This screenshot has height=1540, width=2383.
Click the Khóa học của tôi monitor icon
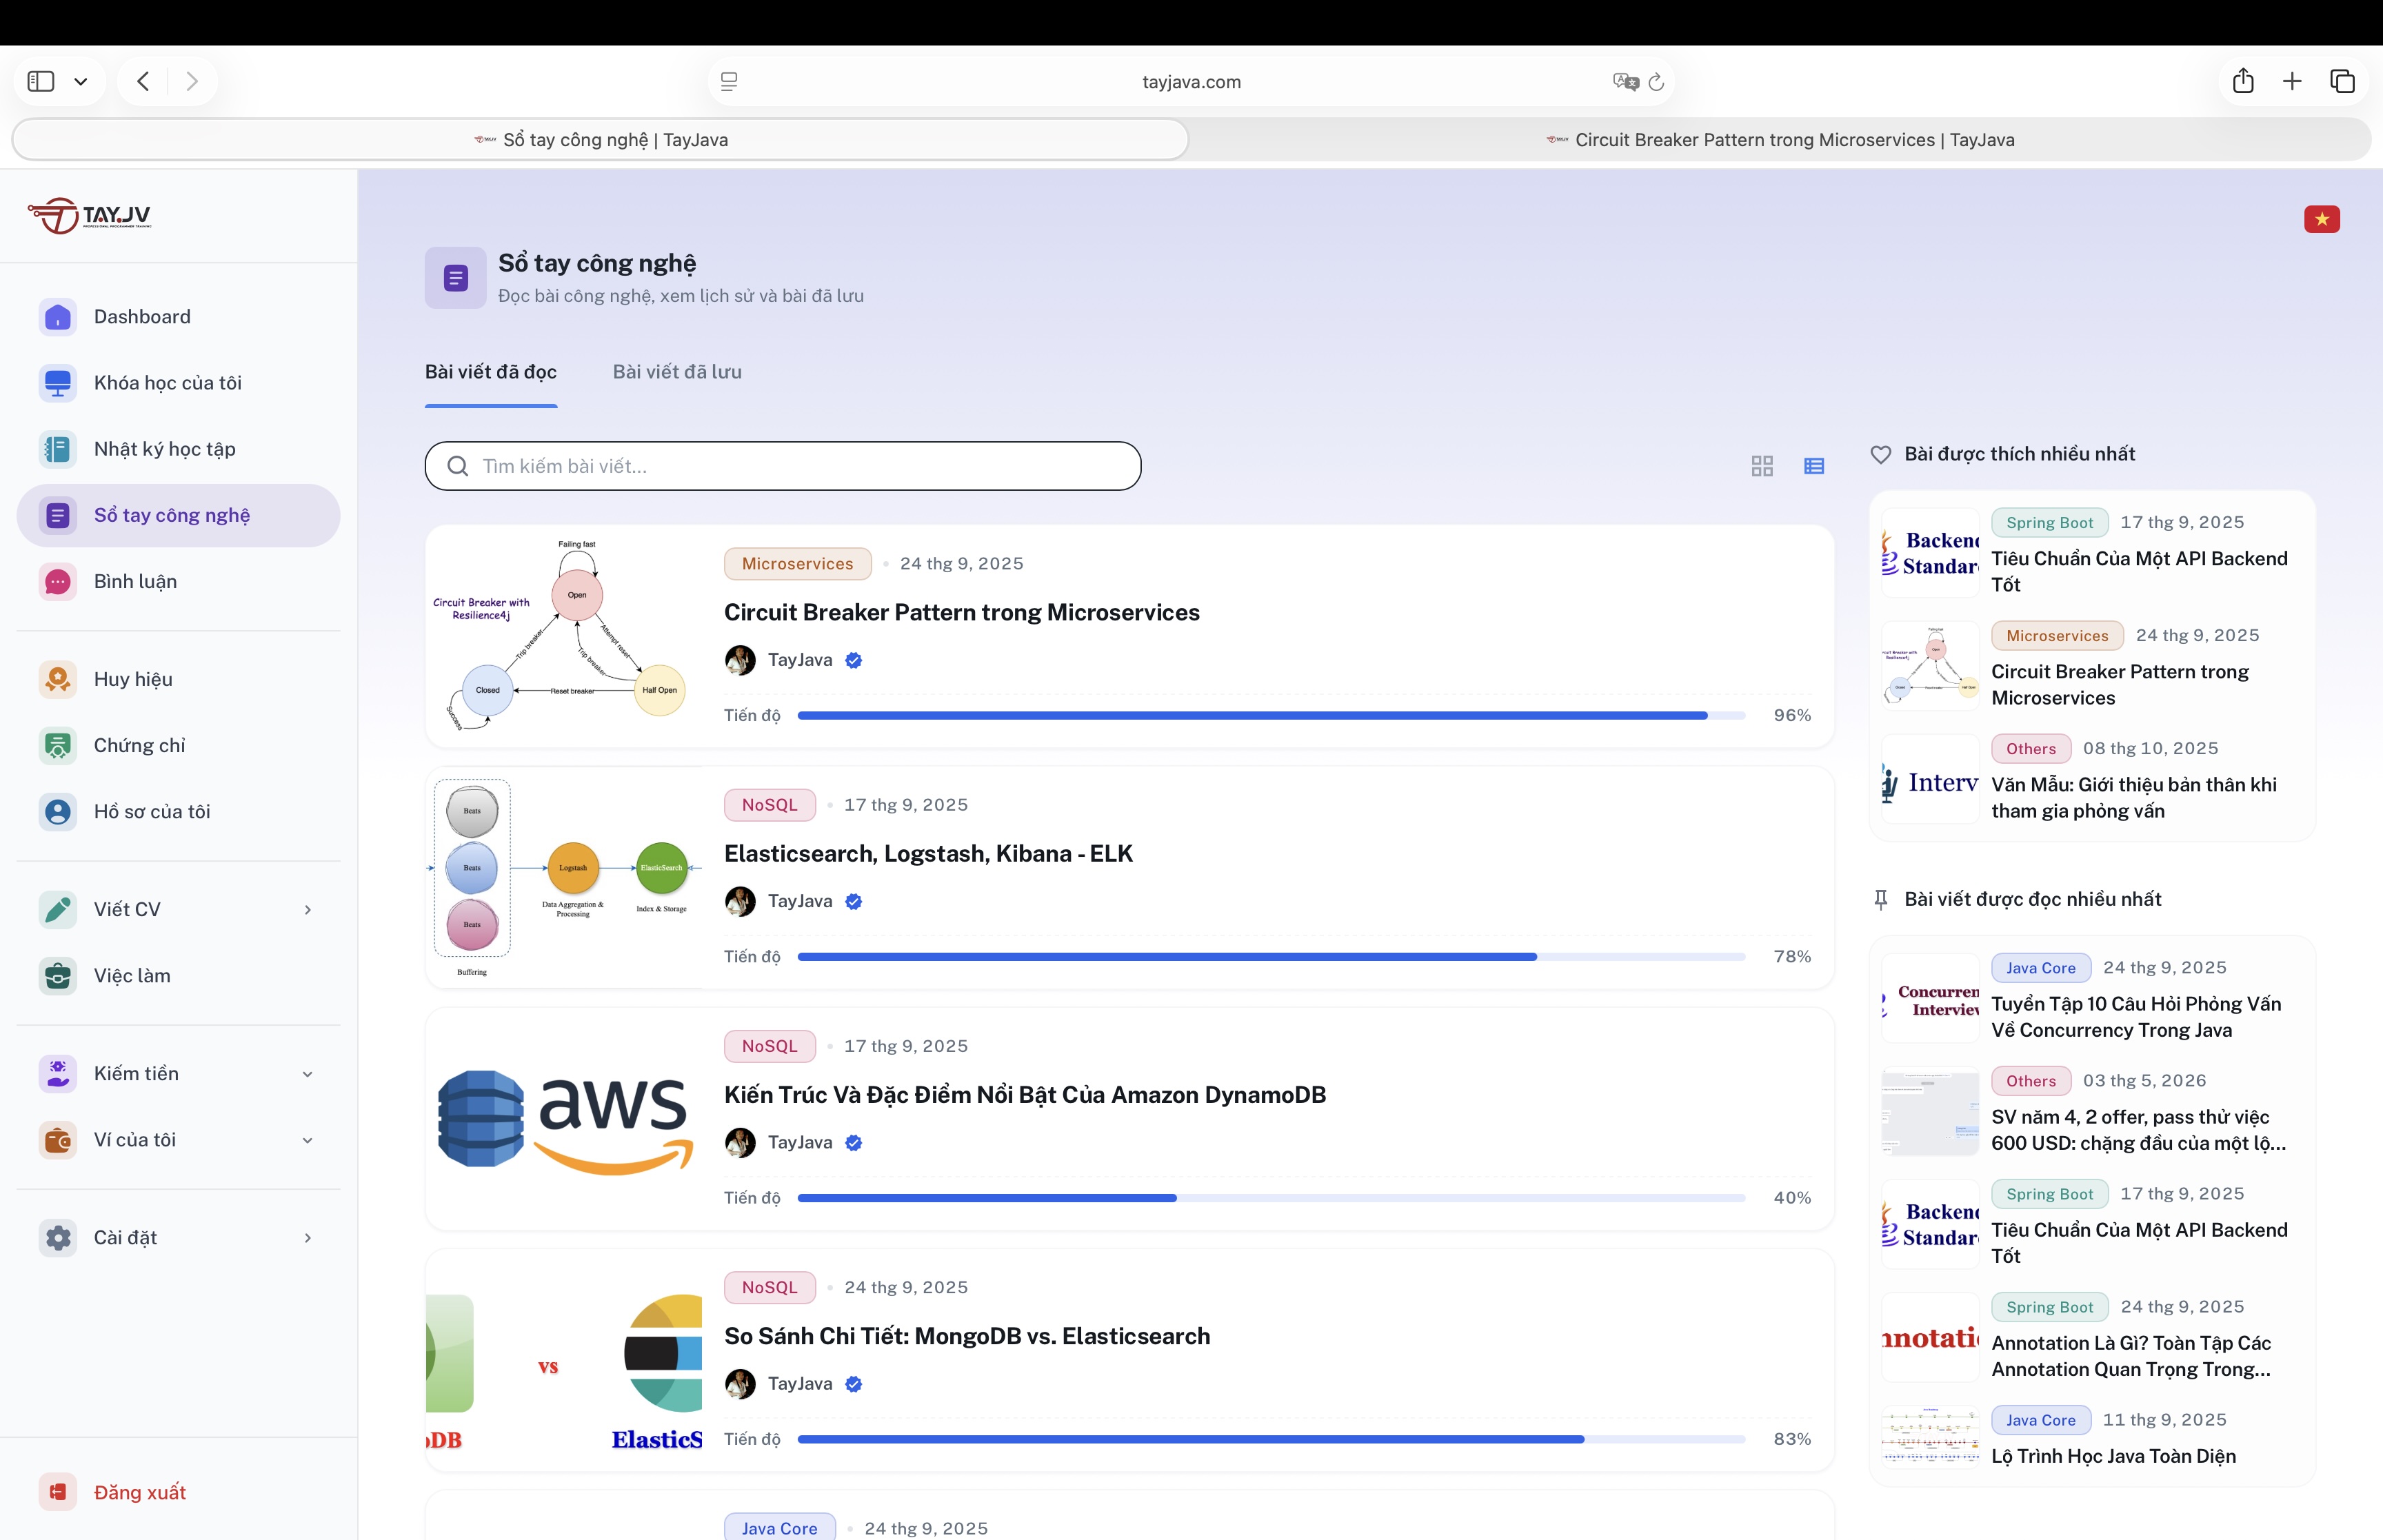[58, 383]
